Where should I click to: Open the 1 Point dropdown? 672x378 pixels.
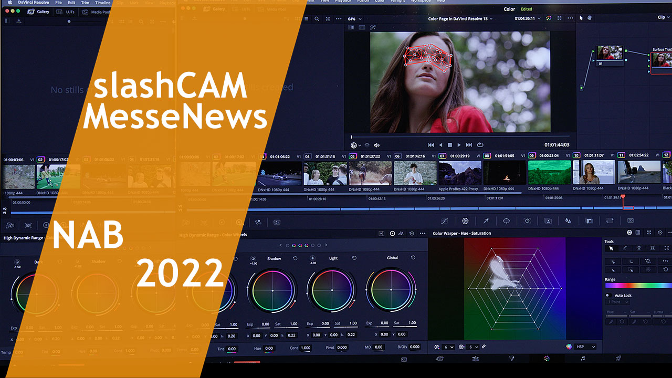coord(617,302)
